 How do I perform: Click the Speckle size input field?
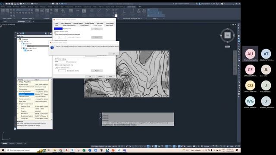pyautogui.click(x=62, y=71)
